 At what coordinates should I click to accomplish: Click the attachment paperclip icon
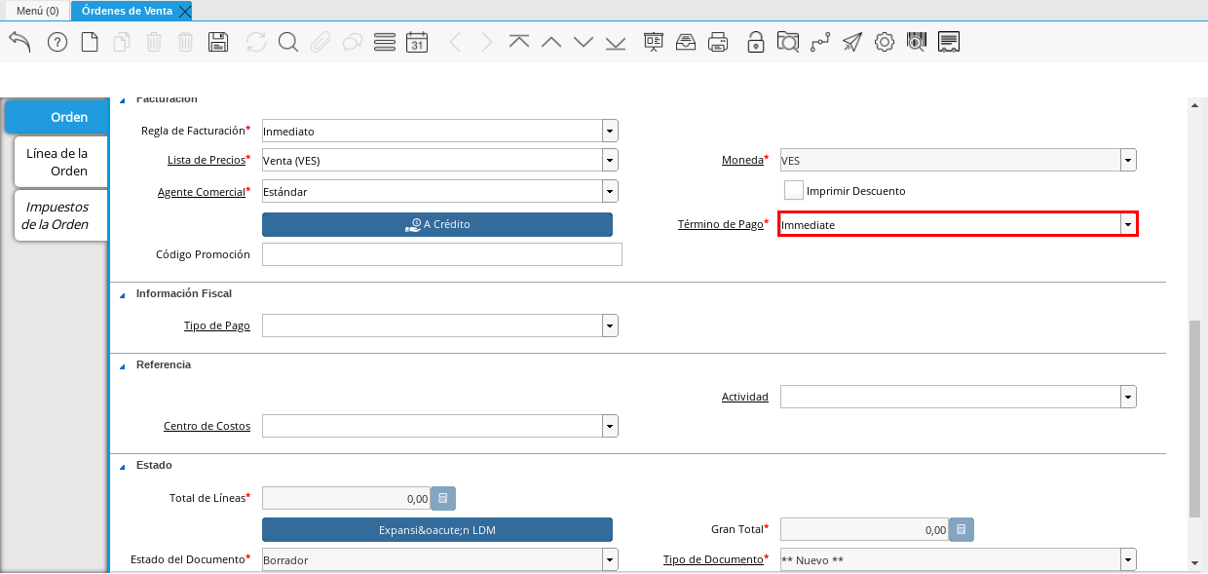click(320, 42)
